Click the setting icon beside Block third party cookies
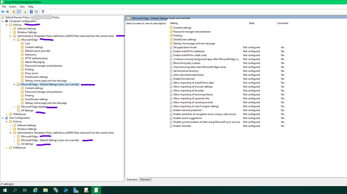 point(171,63)
